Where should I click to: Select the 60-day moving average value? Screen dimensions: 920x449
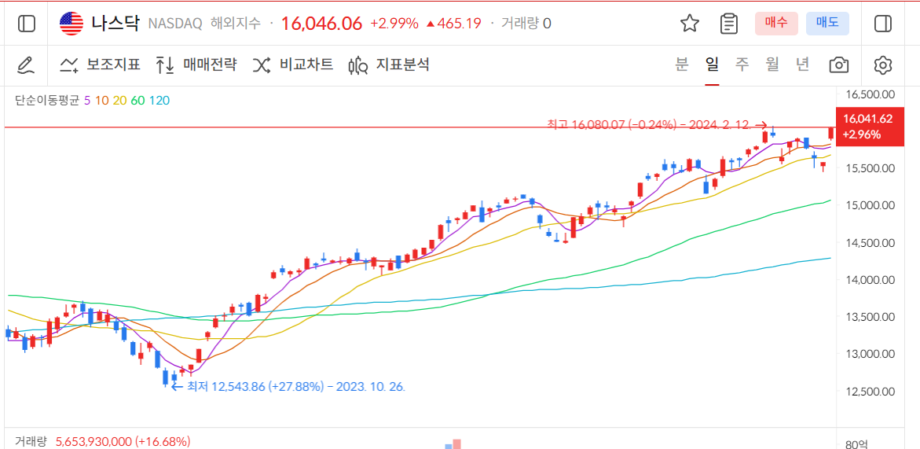(138, 101)
